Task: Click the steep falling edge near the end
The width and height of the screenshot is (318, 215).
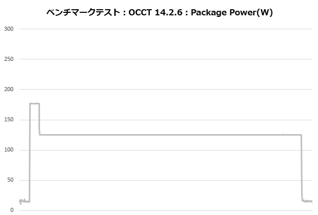Action: [x=302, y=169]
